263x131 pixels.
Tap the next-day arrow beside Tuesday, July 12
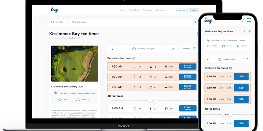coord(248,59)
